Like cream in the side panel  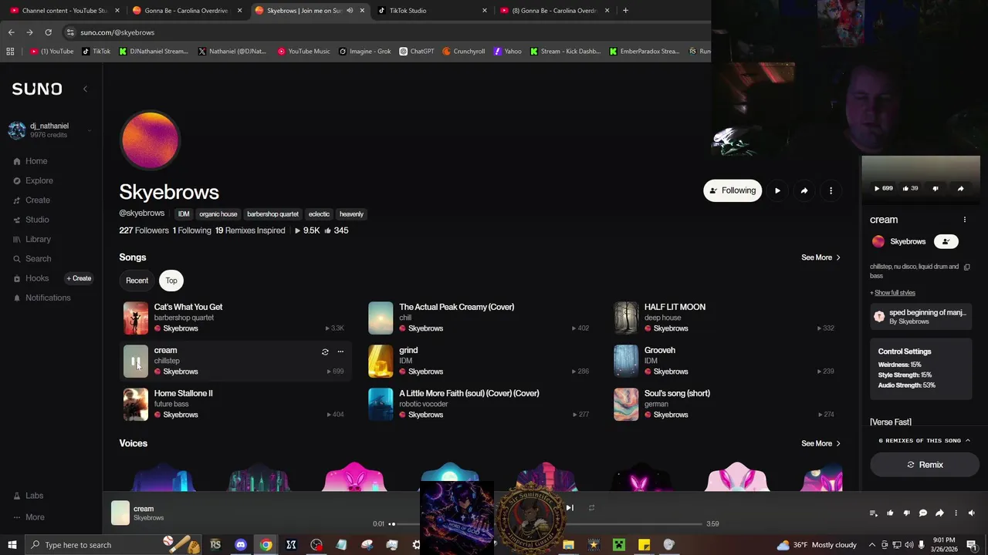coord(910,188)
